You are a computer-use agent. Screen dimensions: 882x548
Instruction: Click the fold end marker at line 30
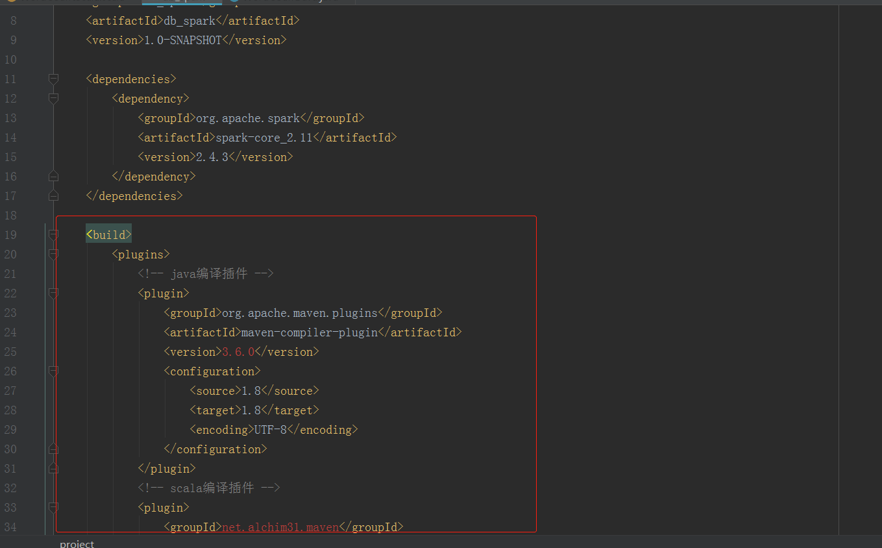point(53,449)
